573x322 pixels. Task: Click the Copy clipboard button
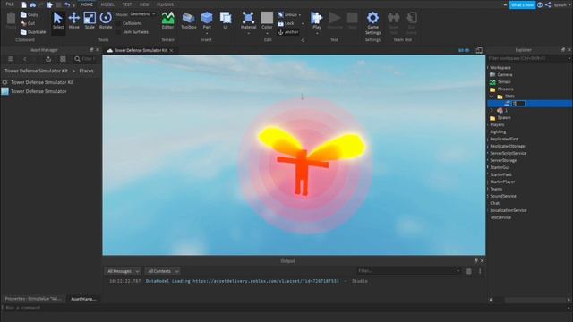pyautogui.click(x=30, y=14)
